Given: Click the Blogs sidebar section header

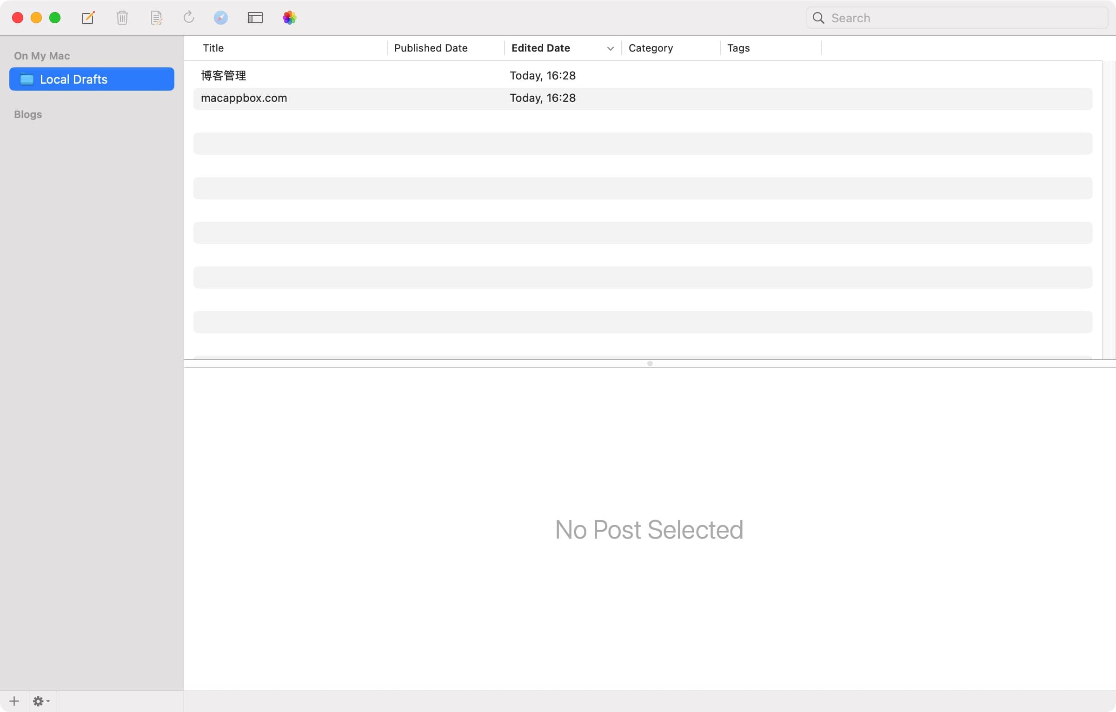Looking at the screenshot, I should (x=28, y=114).
